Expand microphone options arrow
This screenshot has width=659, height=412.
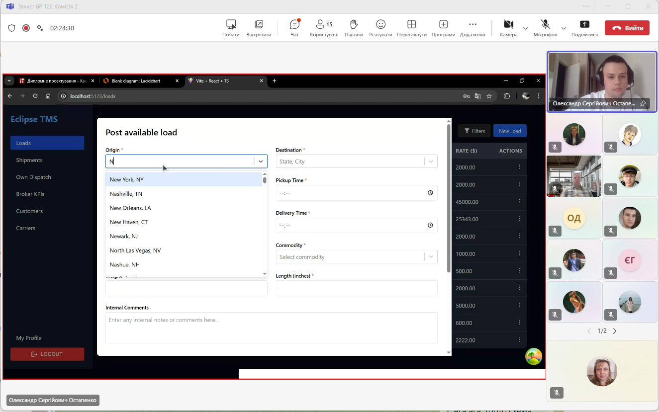(x=564, y=28)
